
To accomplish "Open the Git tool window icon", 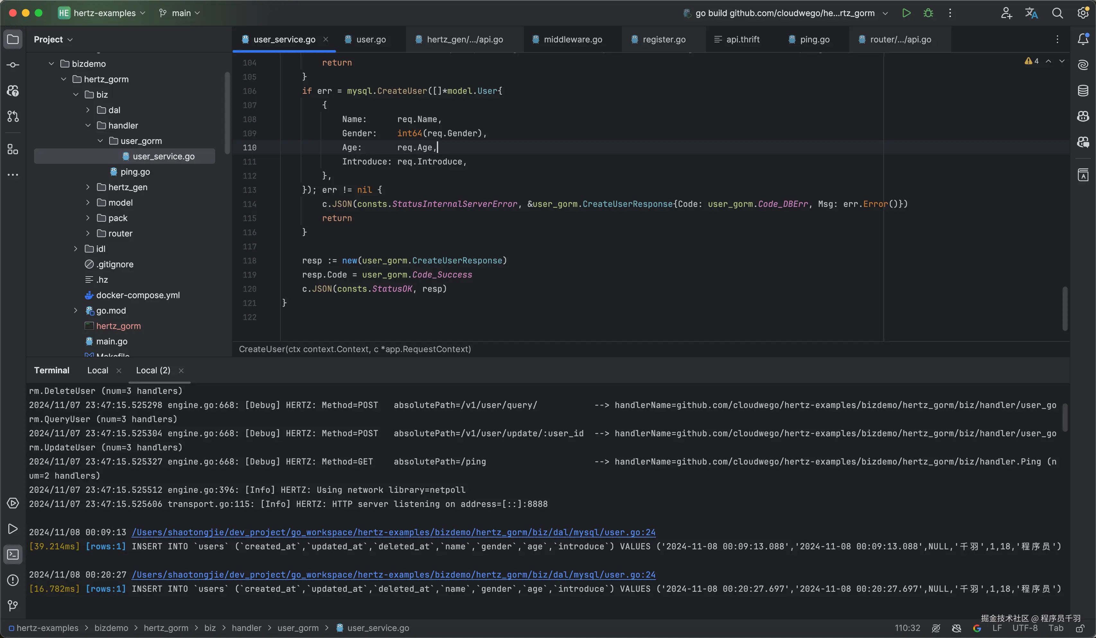I will 13,605.
